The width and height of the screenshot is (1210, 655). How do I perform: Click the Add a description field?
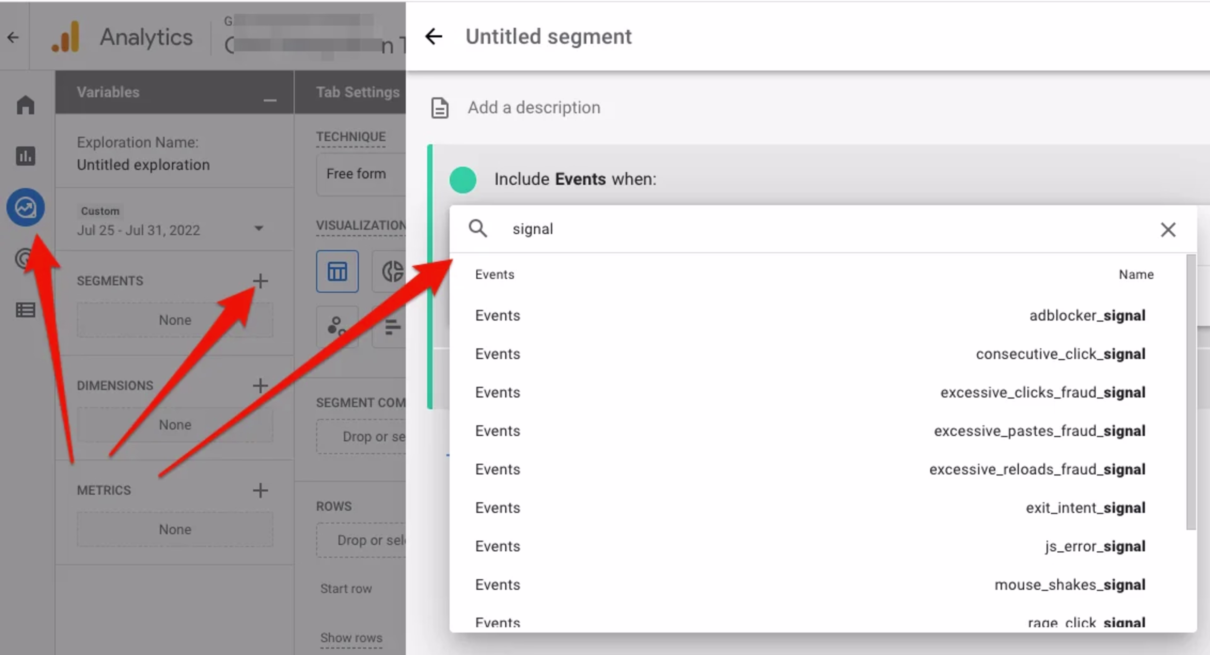533,107
